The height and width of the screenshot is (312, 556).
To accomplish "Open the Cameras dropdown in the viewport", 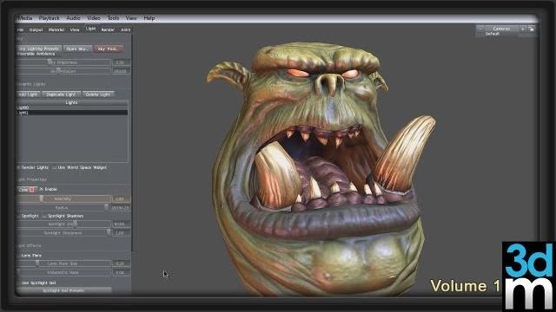I will 501,29.
